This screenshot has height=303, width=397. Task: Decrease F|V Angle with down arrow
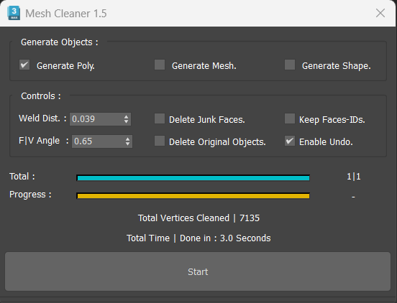(128, 144)
